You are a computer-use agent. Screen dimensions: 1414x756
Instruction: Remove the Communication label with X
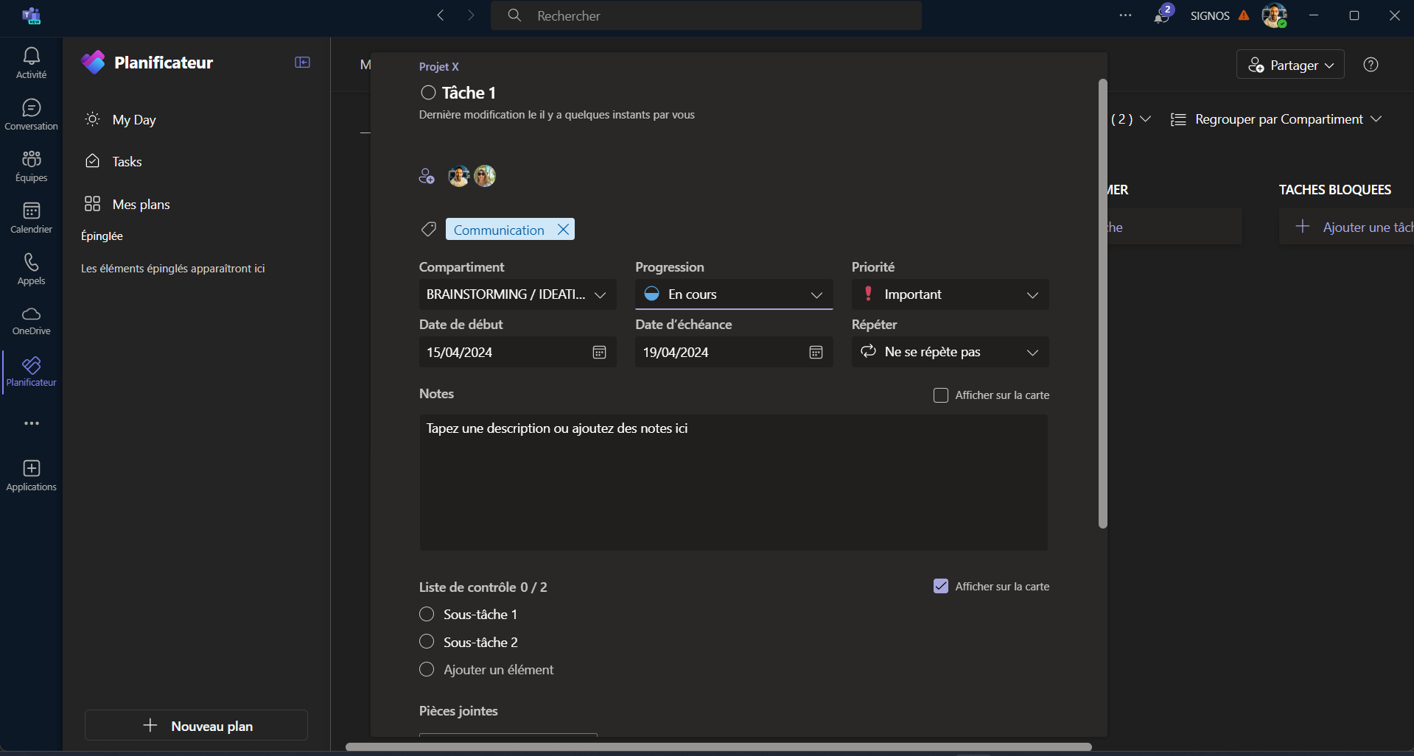563,230
